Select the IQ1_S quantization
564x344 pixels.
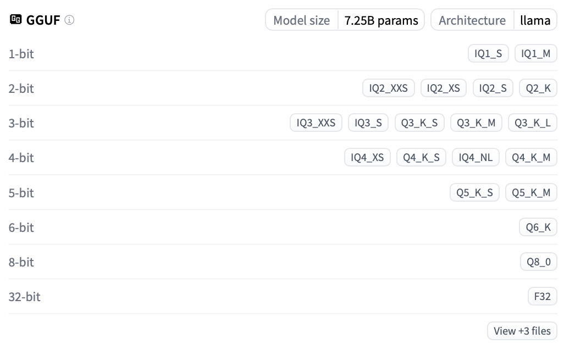point(488,54)
